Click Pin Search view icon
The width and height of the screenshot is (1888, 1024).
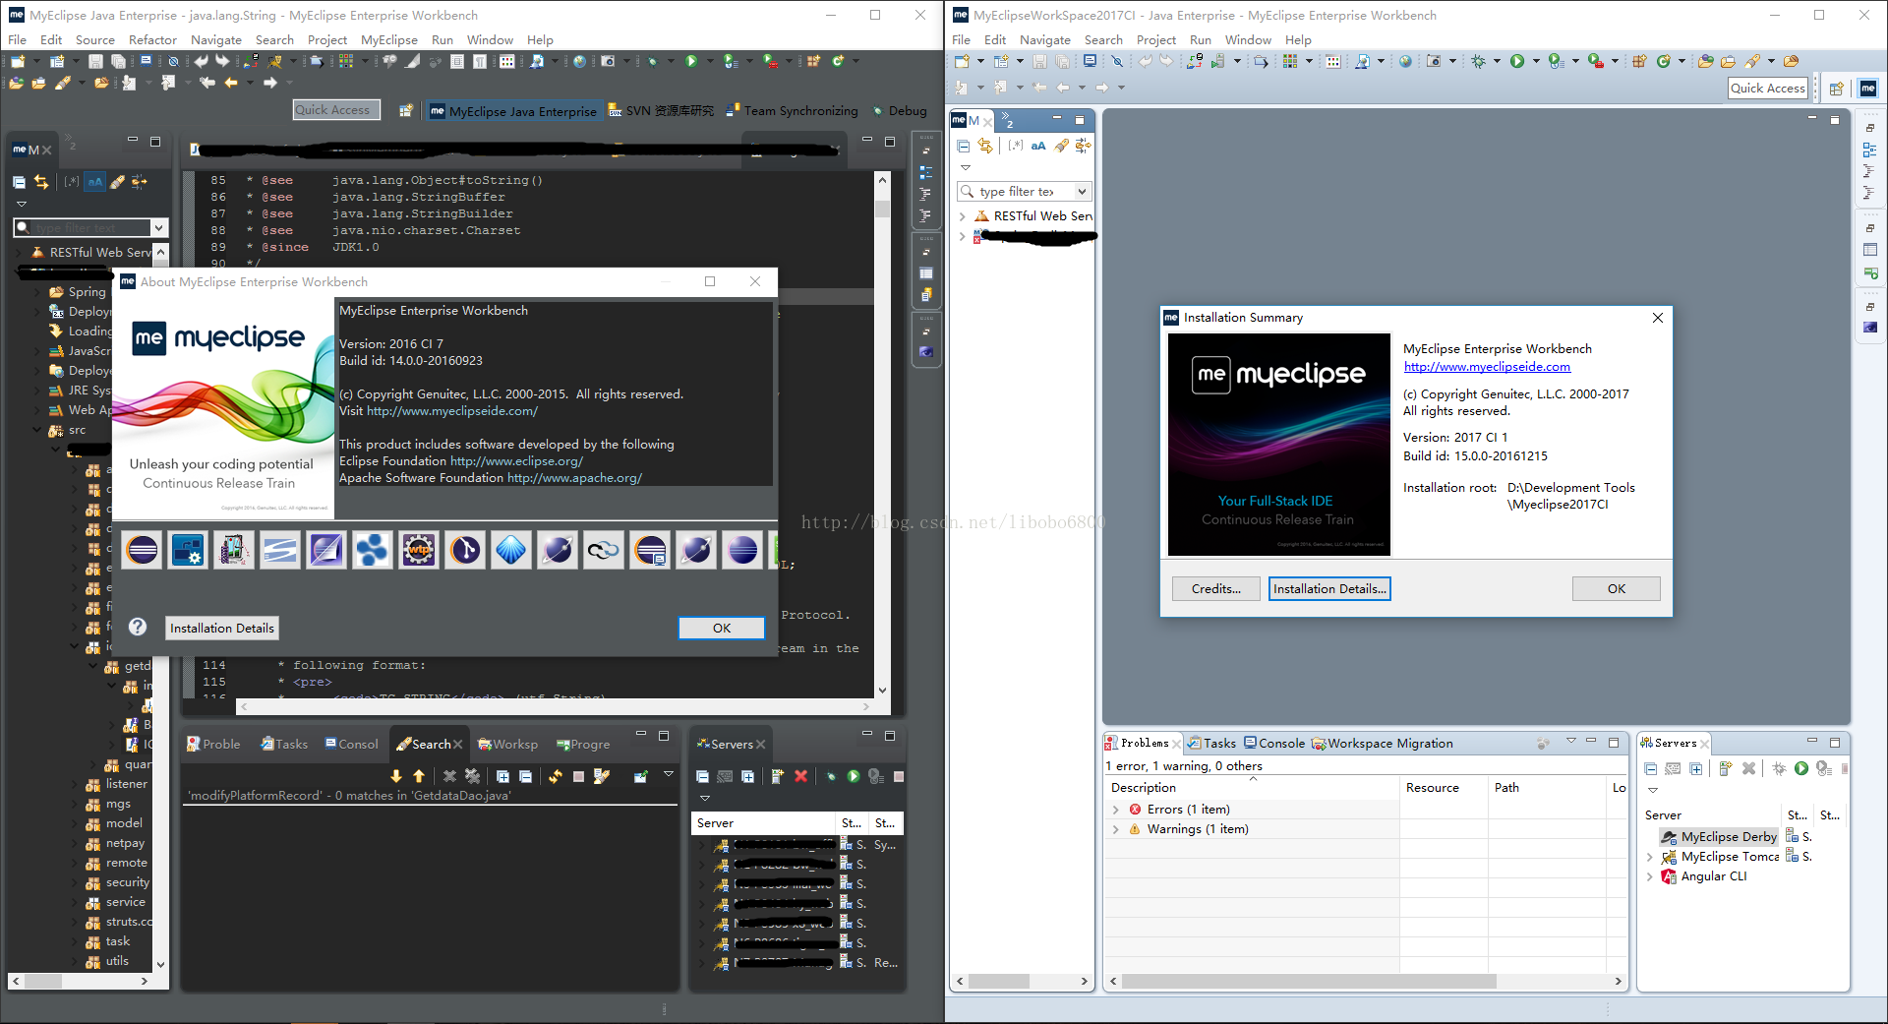tap(640, 776)
